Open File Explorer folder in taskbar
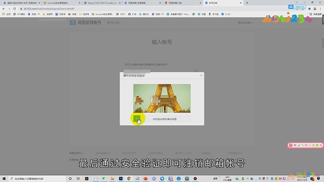Screen dimensions: 324x182 click(x=112, y=178)
